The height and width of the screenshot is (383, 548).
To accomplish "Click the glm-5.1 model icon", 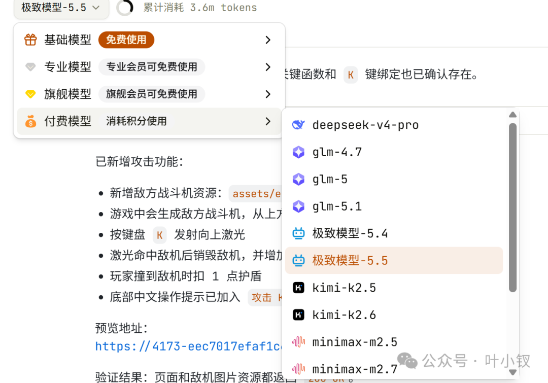I will [298, 206].
